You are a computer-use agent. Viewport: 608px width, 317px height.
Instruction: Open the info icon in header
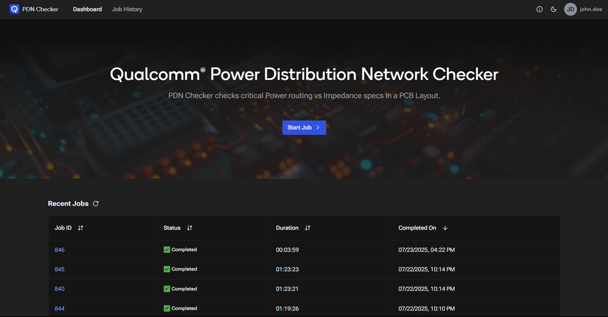pyautogui.click(x=540, y=9)
